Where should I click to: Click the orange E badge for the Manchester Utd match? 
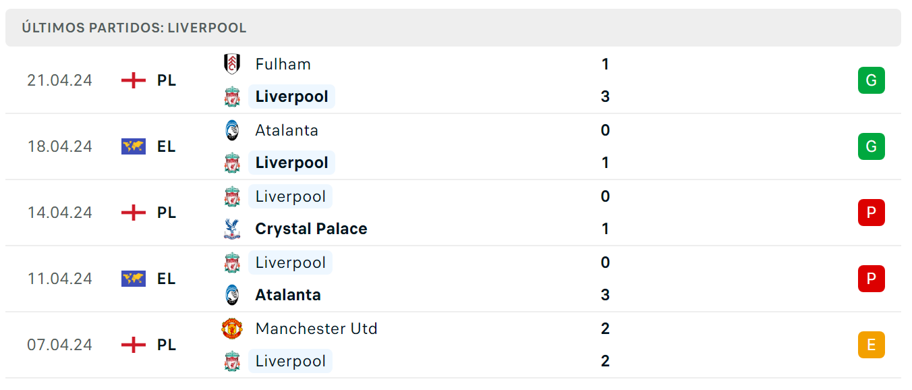point(871,345)
